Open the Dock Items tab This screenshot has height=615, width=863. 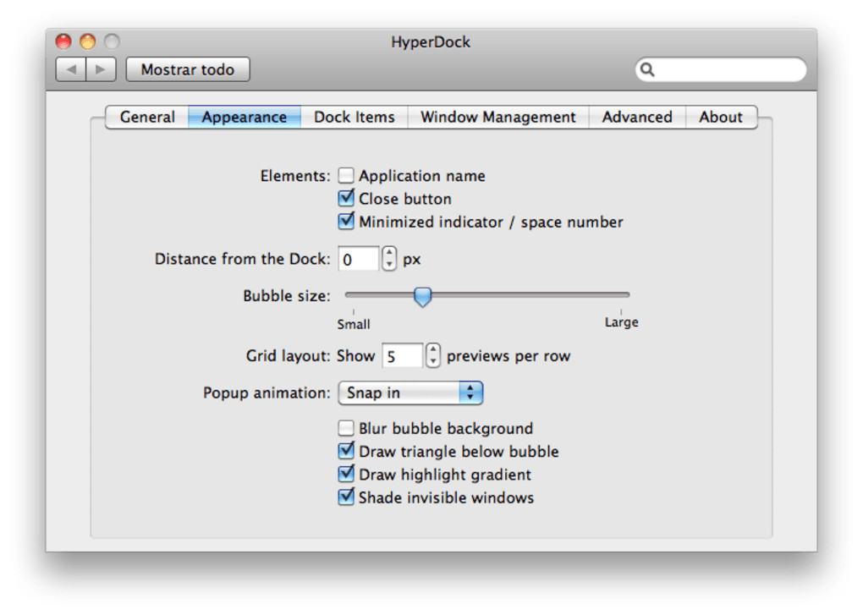point(354,118)
